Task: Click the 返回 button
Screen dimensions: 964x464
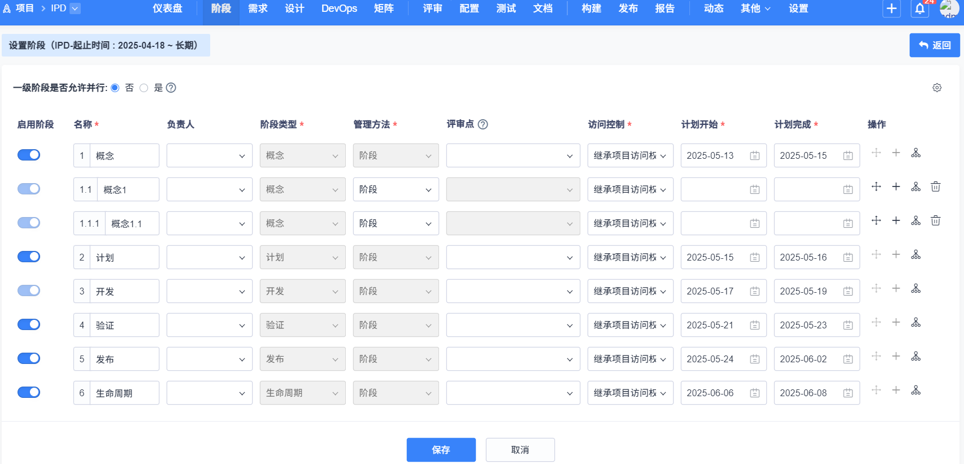Action: tap(934, 45)
